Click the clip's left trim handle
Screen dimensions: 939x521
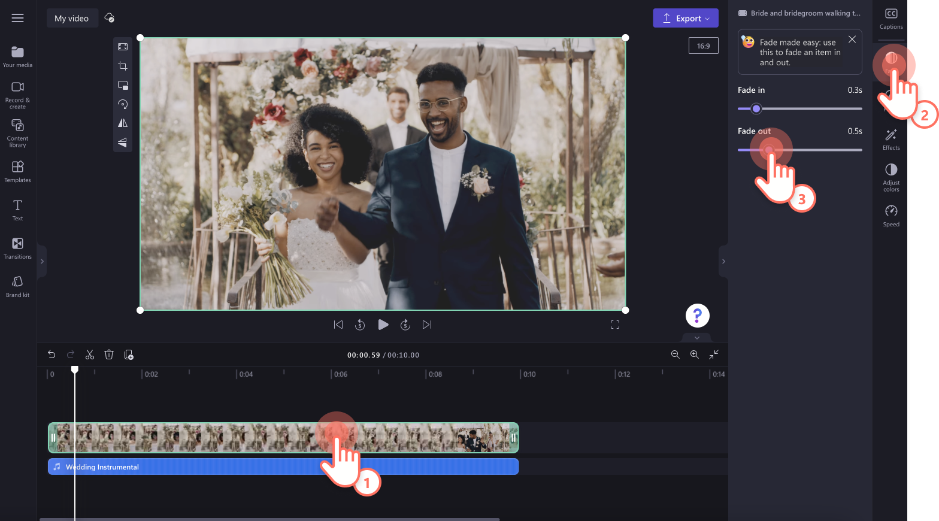point(53,438)
